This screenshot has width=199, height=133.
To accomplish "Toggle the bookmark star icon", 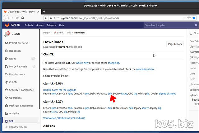I will point(194,18).
